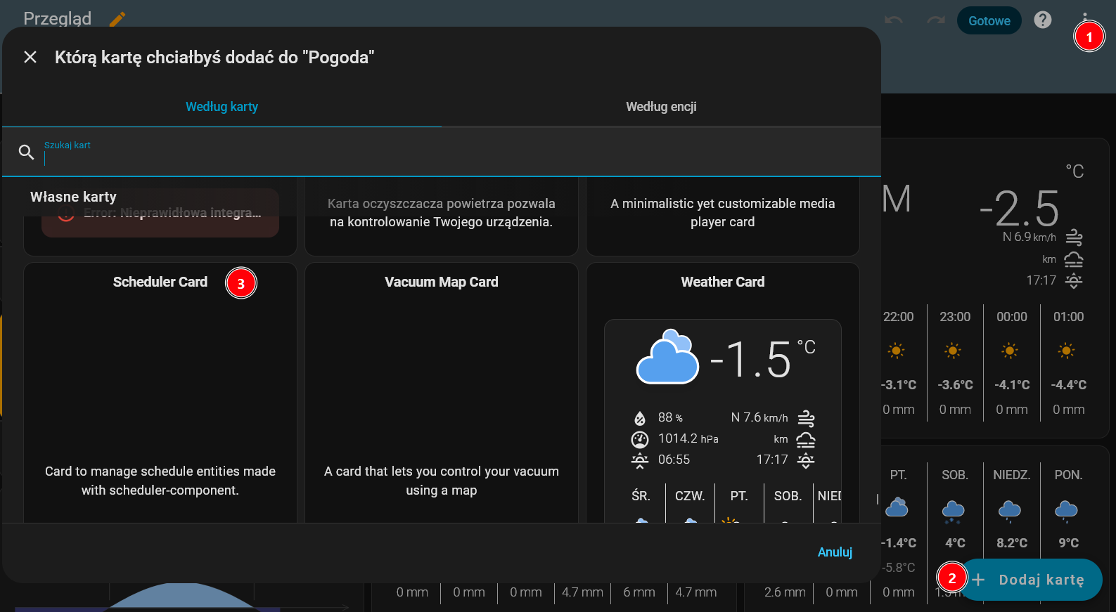Viewport: 1116px width, 612px height.
Task: Click the undo arrow icon
Action: [x=894, y=20]
